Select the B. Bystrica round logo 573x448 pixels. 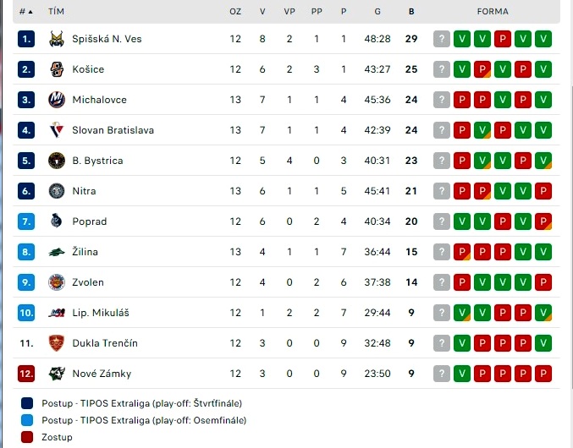[x=57, y=161]
